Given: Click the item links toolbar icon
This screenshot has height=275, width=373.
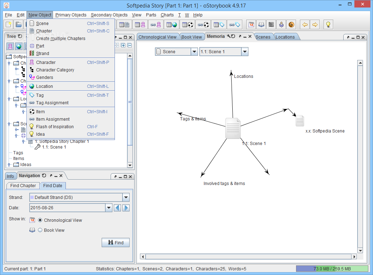Looking at the screenshot, I should (x=203, y=25).
